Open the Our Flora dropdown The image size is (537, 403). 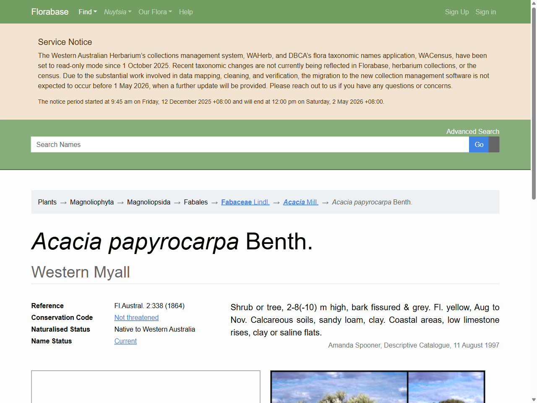pos(155,12)
